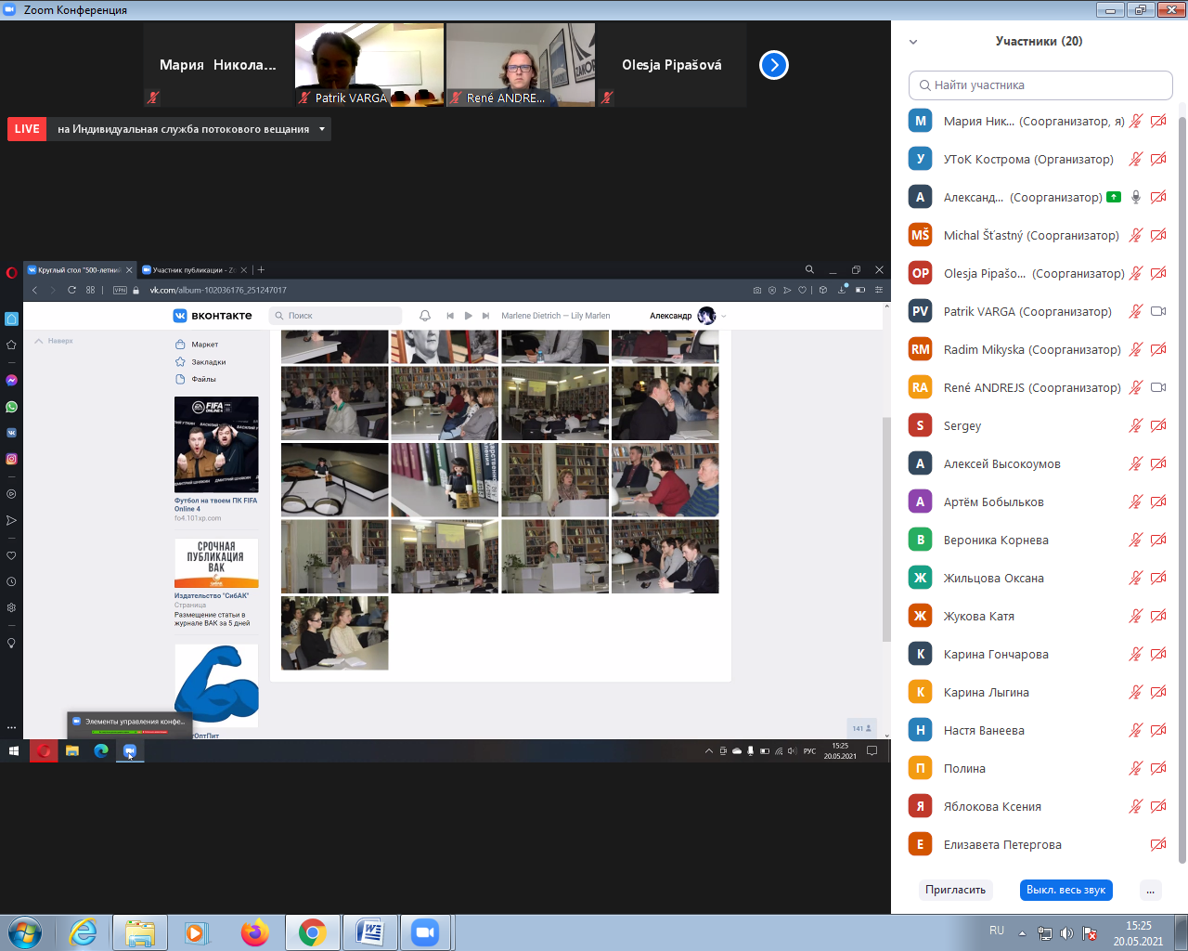The width and height of the screenshot is (1188, 951).
Task: Click the next video gallery arrow
Action: (x=773, y=65)
